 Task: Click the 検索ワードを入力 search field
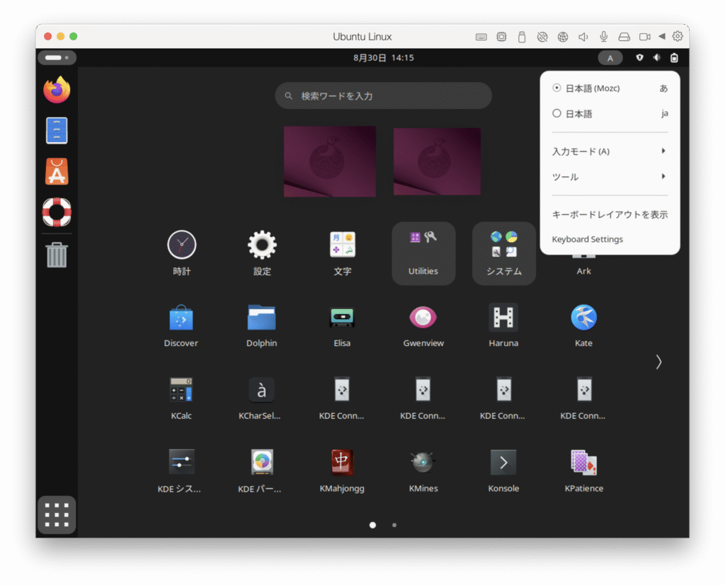click(x=383, y=95)
